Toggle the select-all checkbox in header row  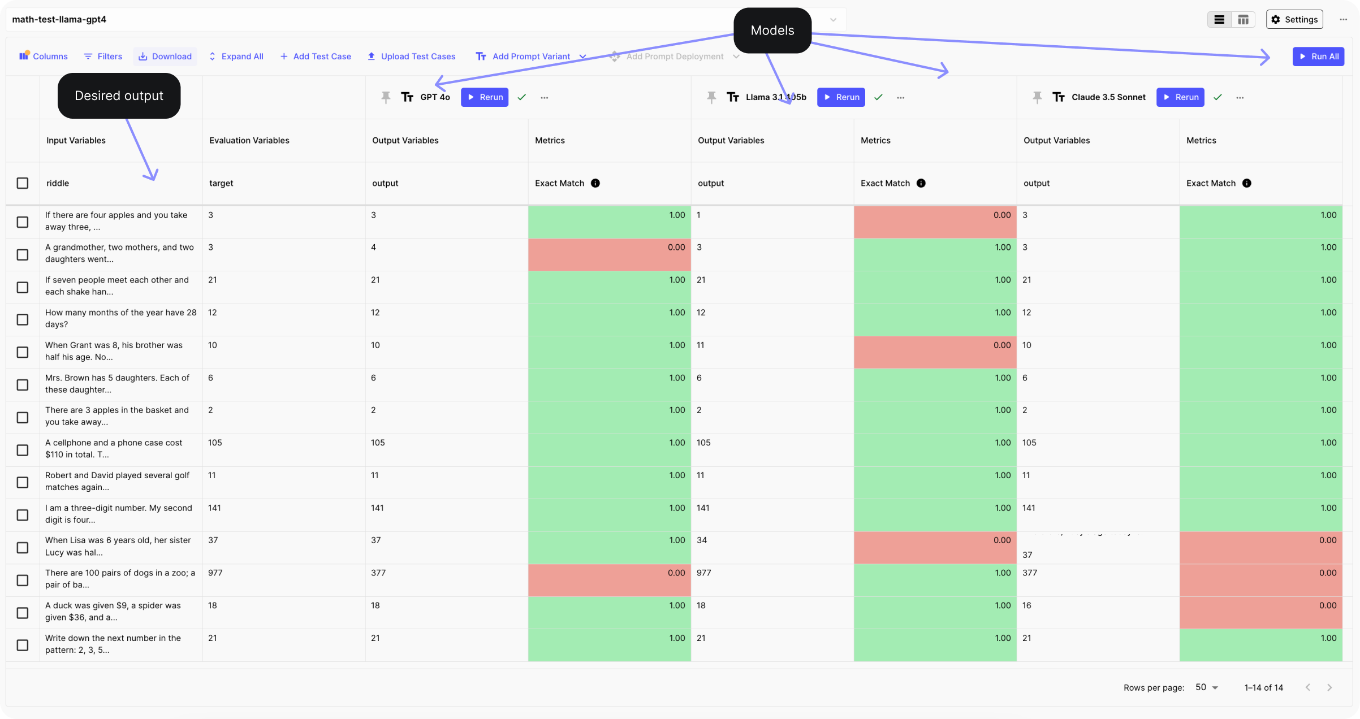23,183
